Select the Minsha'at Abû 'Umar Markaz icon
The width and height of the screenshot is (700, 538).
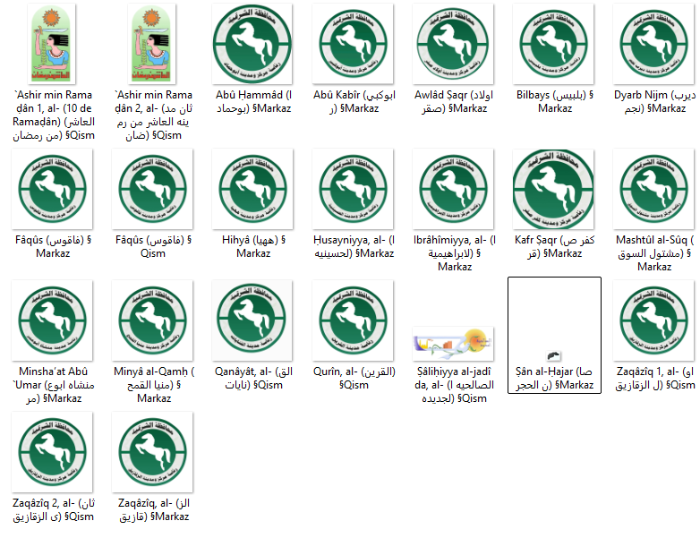tap(52, 320)
